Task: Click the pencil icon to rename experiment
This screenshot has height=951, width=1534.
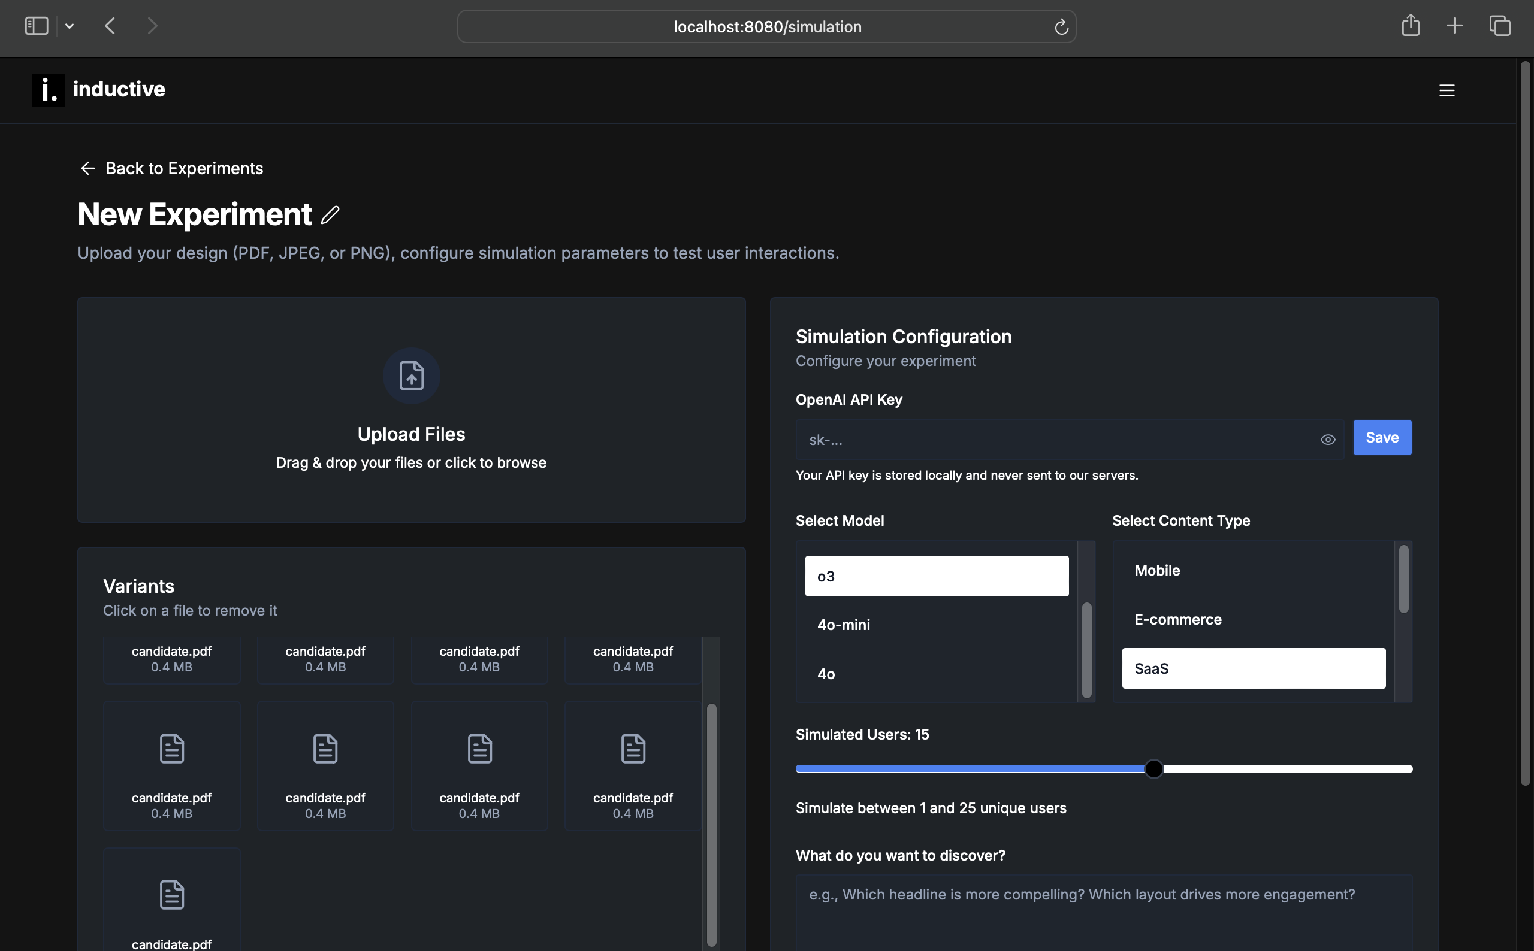Action: click(330, 216)
